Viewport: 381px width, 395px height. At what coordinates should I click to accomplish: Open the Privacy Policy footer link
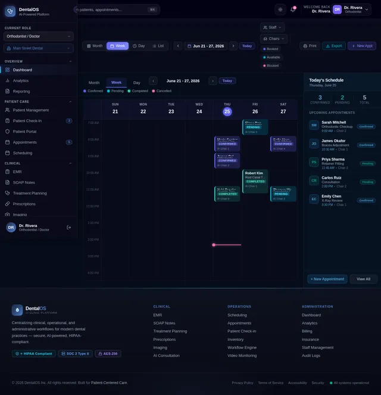click(242, 383)
